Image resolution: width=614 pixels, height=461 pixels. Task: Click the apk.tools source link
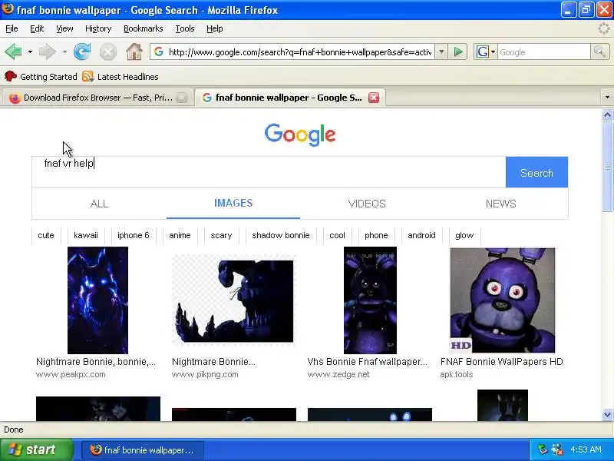(x=456, y=374)
